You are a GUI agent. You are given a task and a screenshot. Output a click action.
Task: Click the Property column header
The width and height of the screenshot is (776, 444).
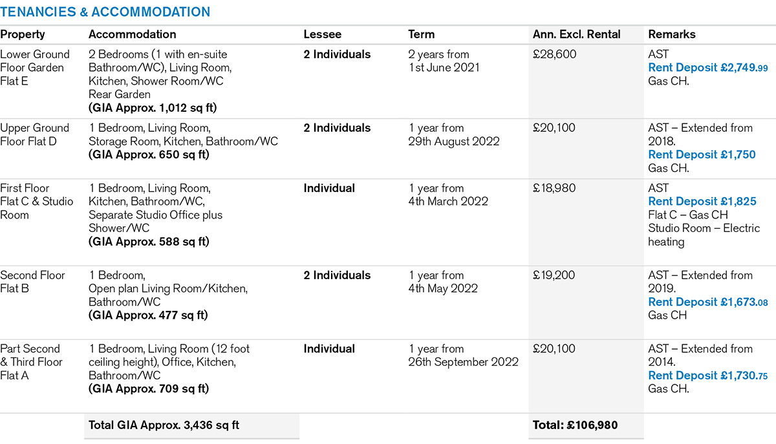tap(23, 35)
